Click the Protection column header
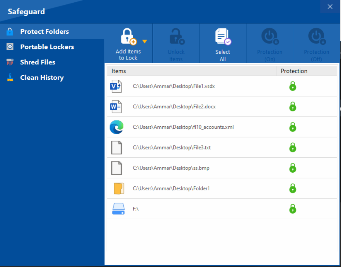The image size is (341, 267). pyautogui.click(x=307, y=71)
